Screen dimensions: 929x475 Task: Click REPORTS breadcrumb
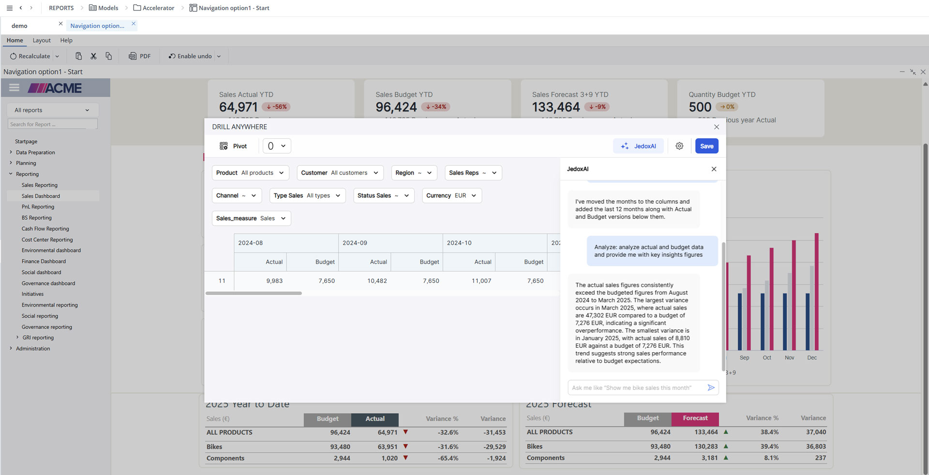pyautogui.click(x=61, y=8)
